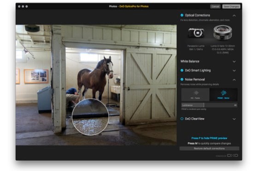Click the Luminance slider
Screen dimensions: 258x171
click(x=209, y=105)
